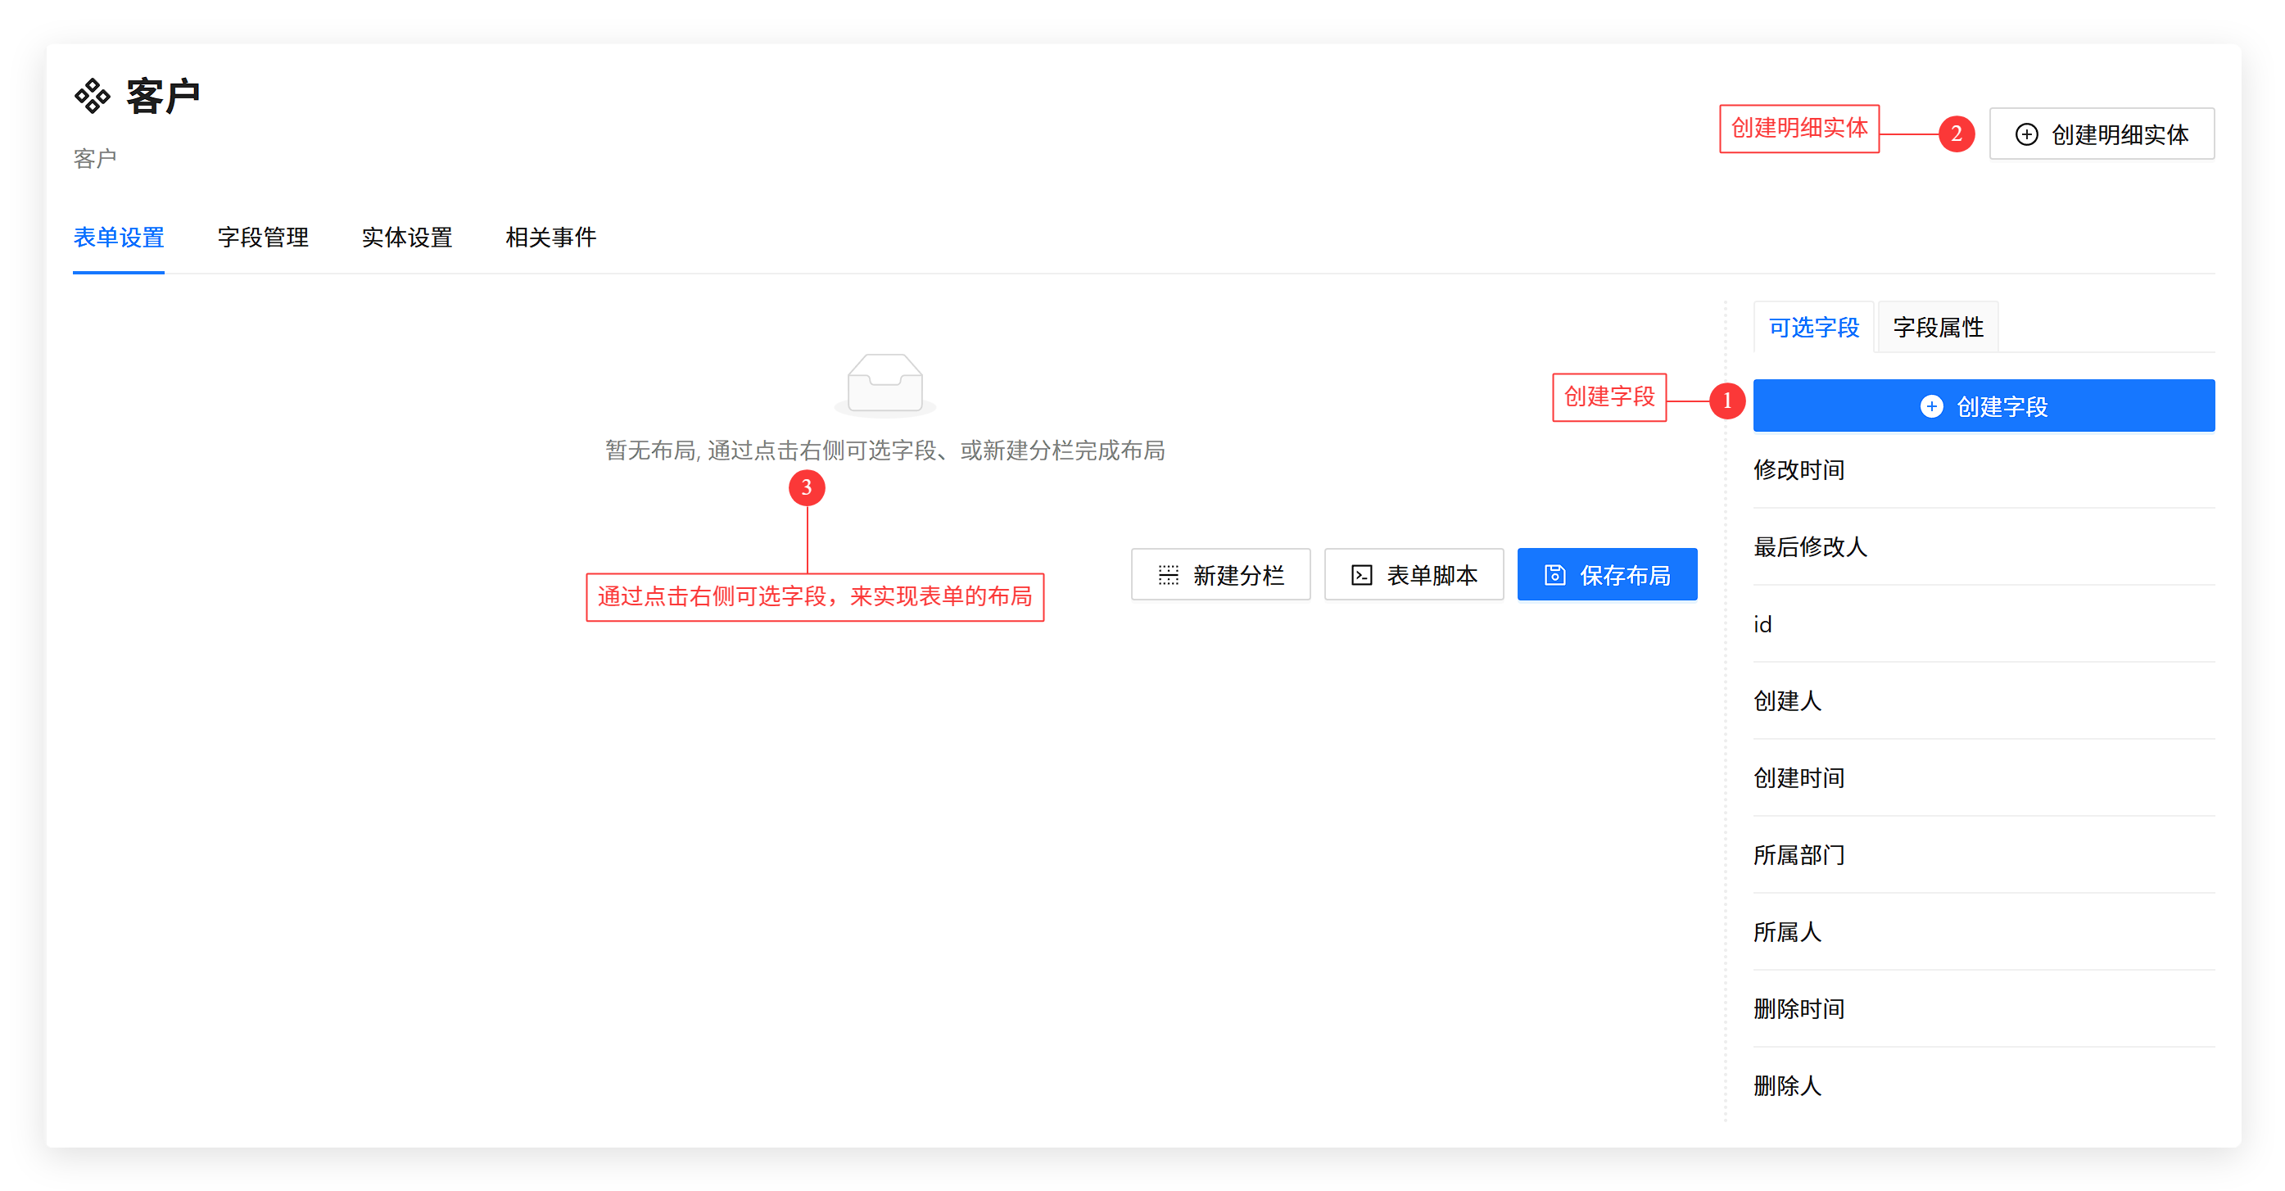Go to the 相关事件 tab

click(551, 237)
